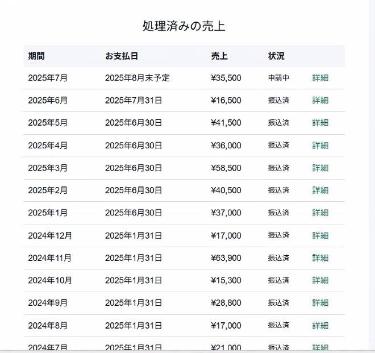Open 詳細 link for 2024年9月
The height and width of the screenshot is (353, 375).
(320, 303)
